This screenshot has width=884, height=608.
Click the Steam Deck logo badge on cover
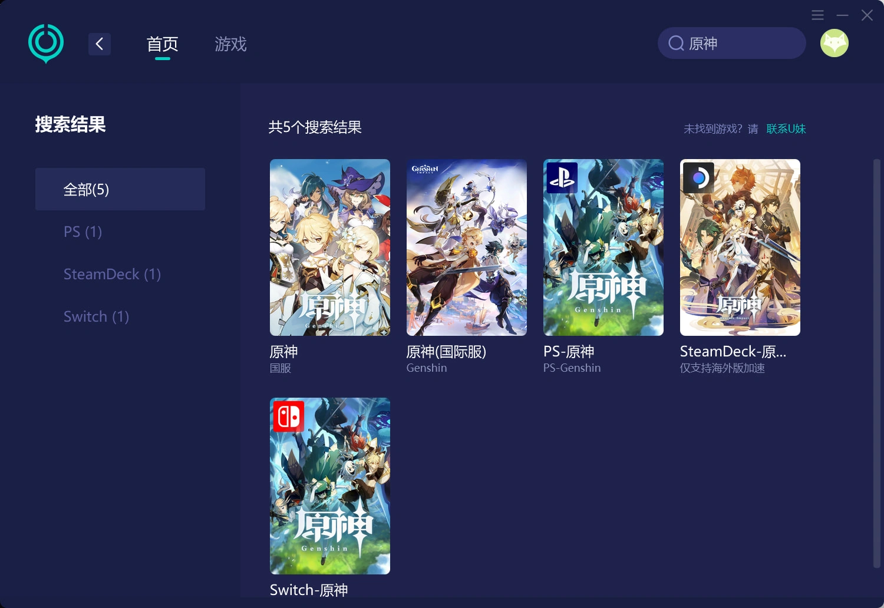698,177
